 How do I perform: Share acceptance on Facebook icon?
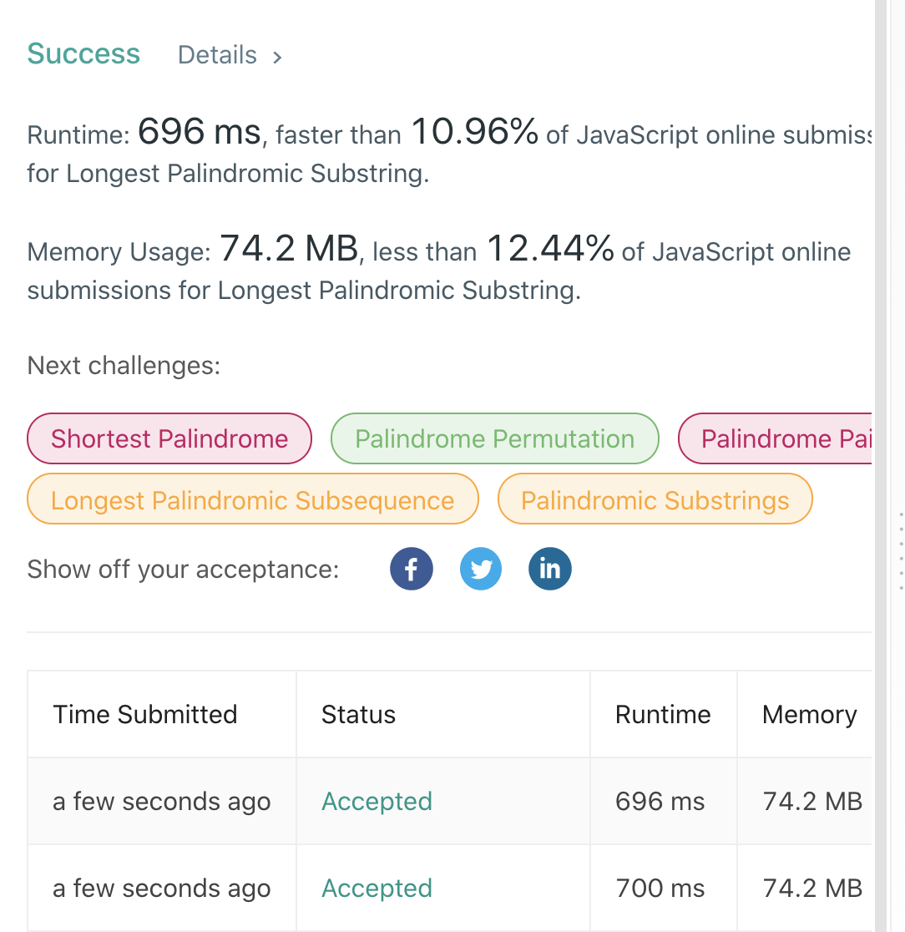[411, 570]
